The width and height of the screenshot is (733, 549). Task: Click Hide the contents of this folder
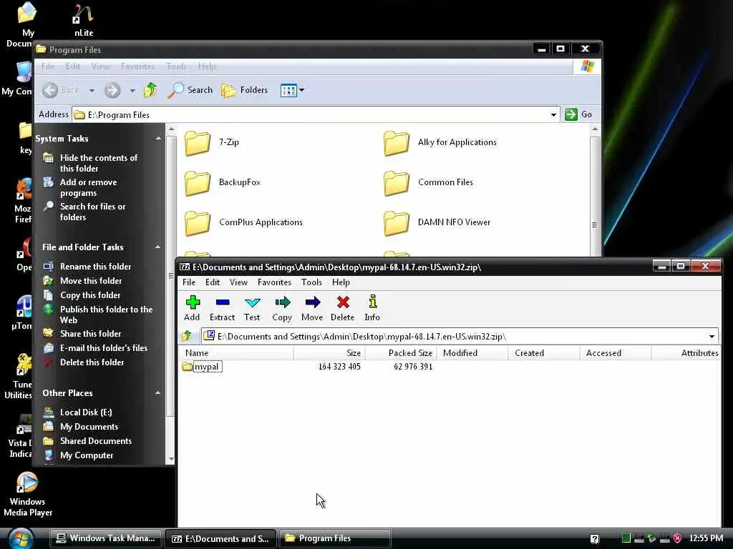click(x=91, y=163)
